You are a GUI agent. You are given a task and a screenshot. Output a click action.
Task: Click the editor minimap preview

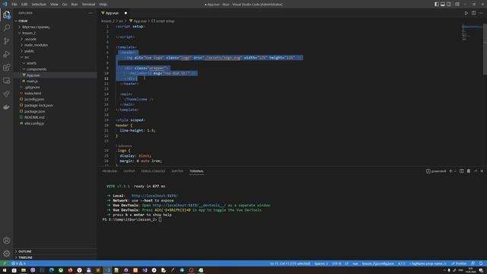472,33
